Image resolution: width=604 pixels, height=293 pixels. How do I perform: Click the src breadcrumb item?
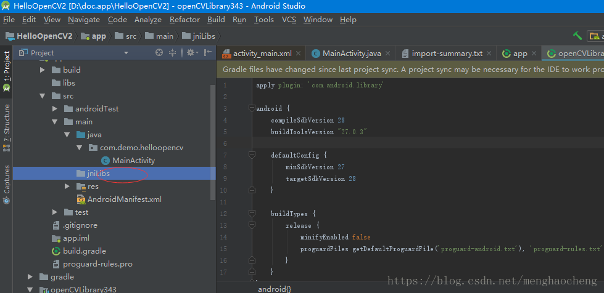pos(126,36)
